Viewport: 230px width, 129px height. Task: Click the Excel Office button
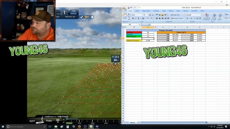click(124, 9)
